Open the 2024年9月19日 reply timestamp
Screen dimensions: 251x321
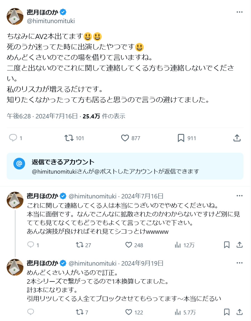pos(142,263)
